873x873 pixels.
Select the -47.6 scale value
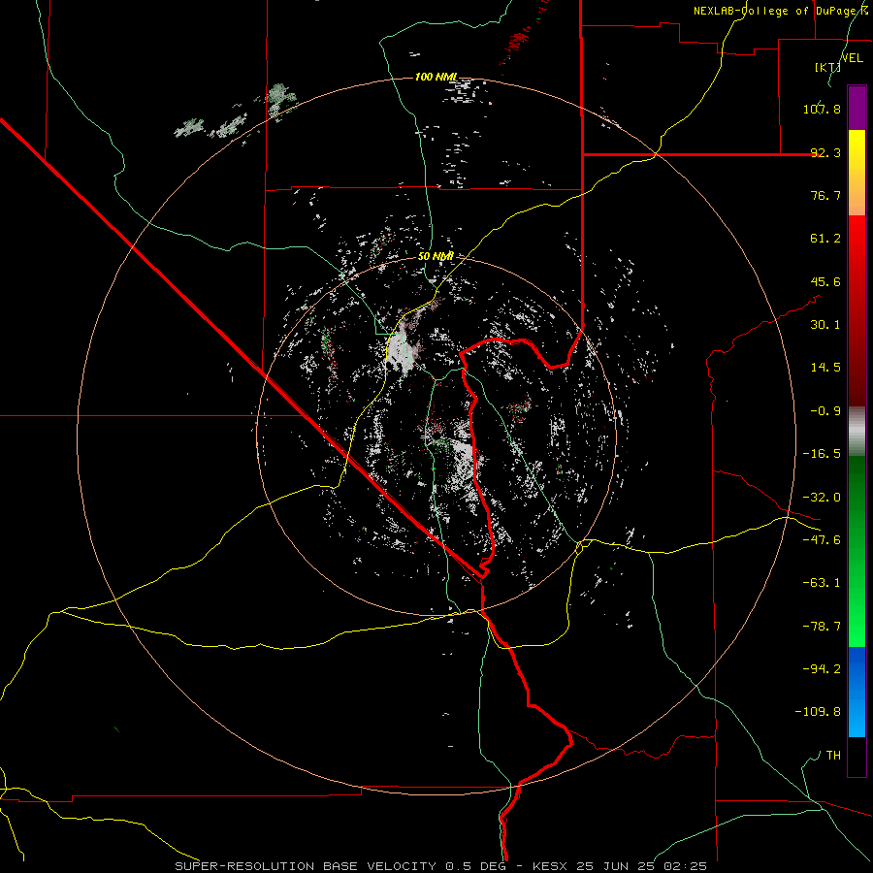click(822, 540)
